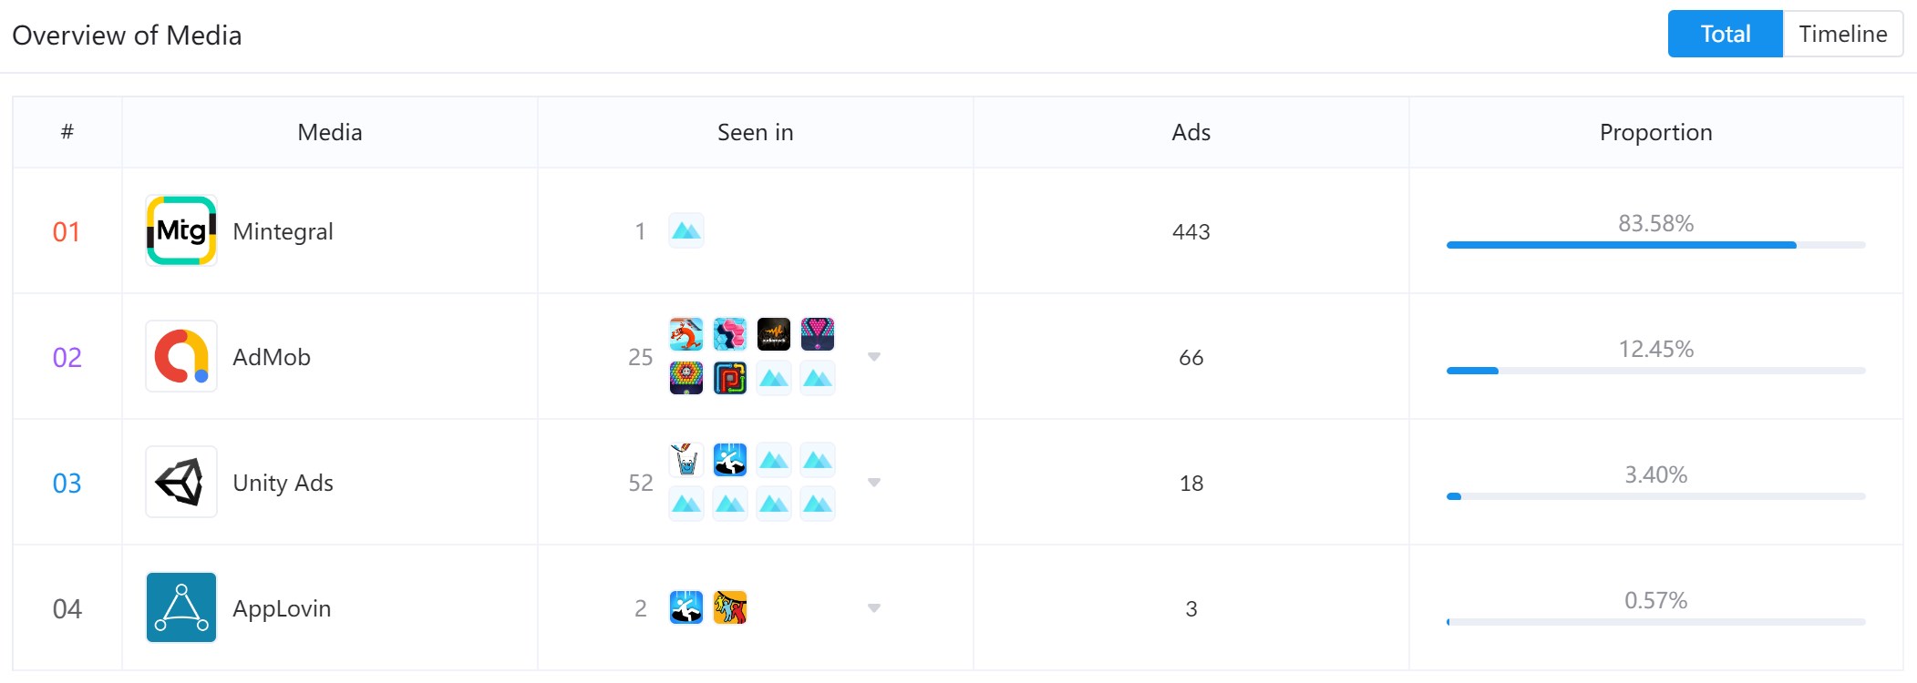Open the dragon game app icon in AdMob row

(686, 334)
